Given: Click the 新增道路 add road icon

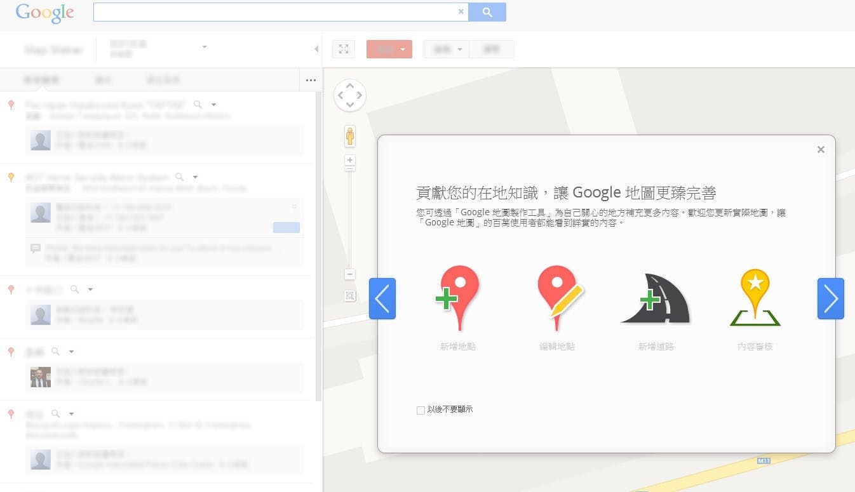Looking at the screenshot, I should [x=656, y=298].
